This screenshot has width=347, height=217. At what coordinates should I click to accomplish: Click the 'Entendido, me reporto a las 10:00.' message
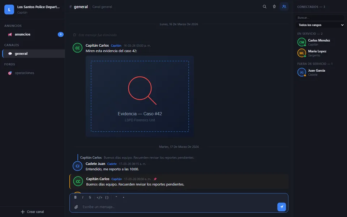(x=112, y=169)
